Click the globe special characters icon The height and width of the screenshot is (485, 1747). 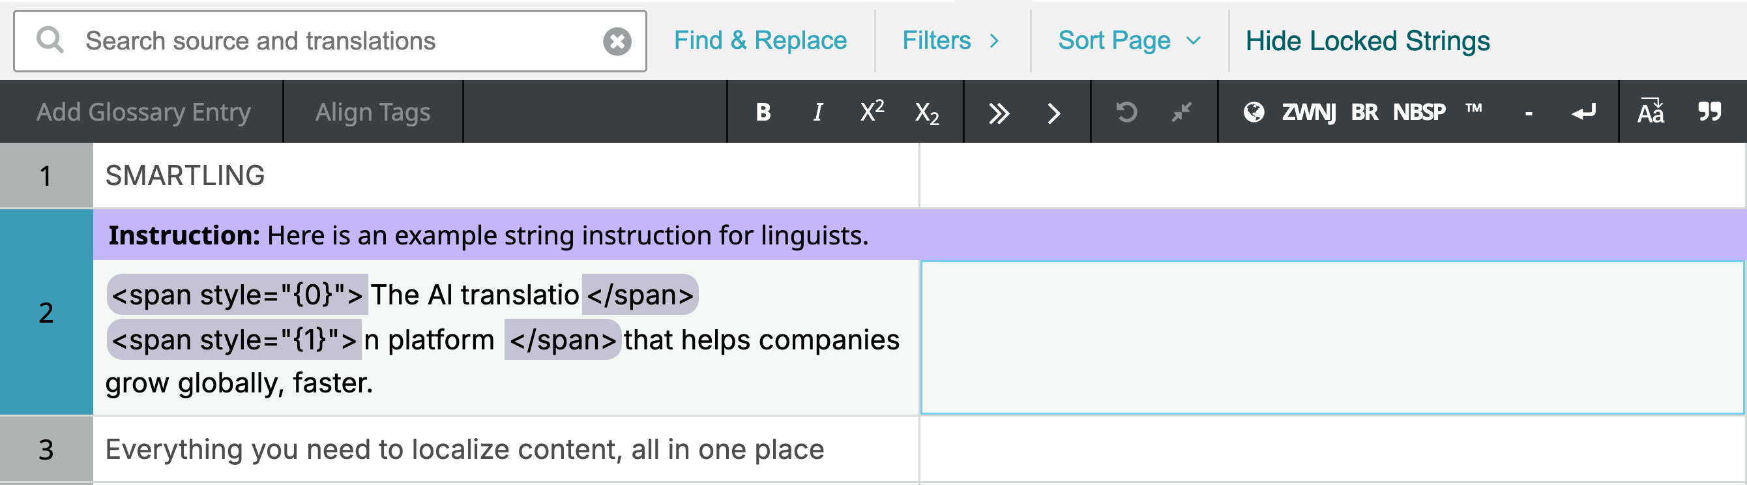(x=1254, y=112)
